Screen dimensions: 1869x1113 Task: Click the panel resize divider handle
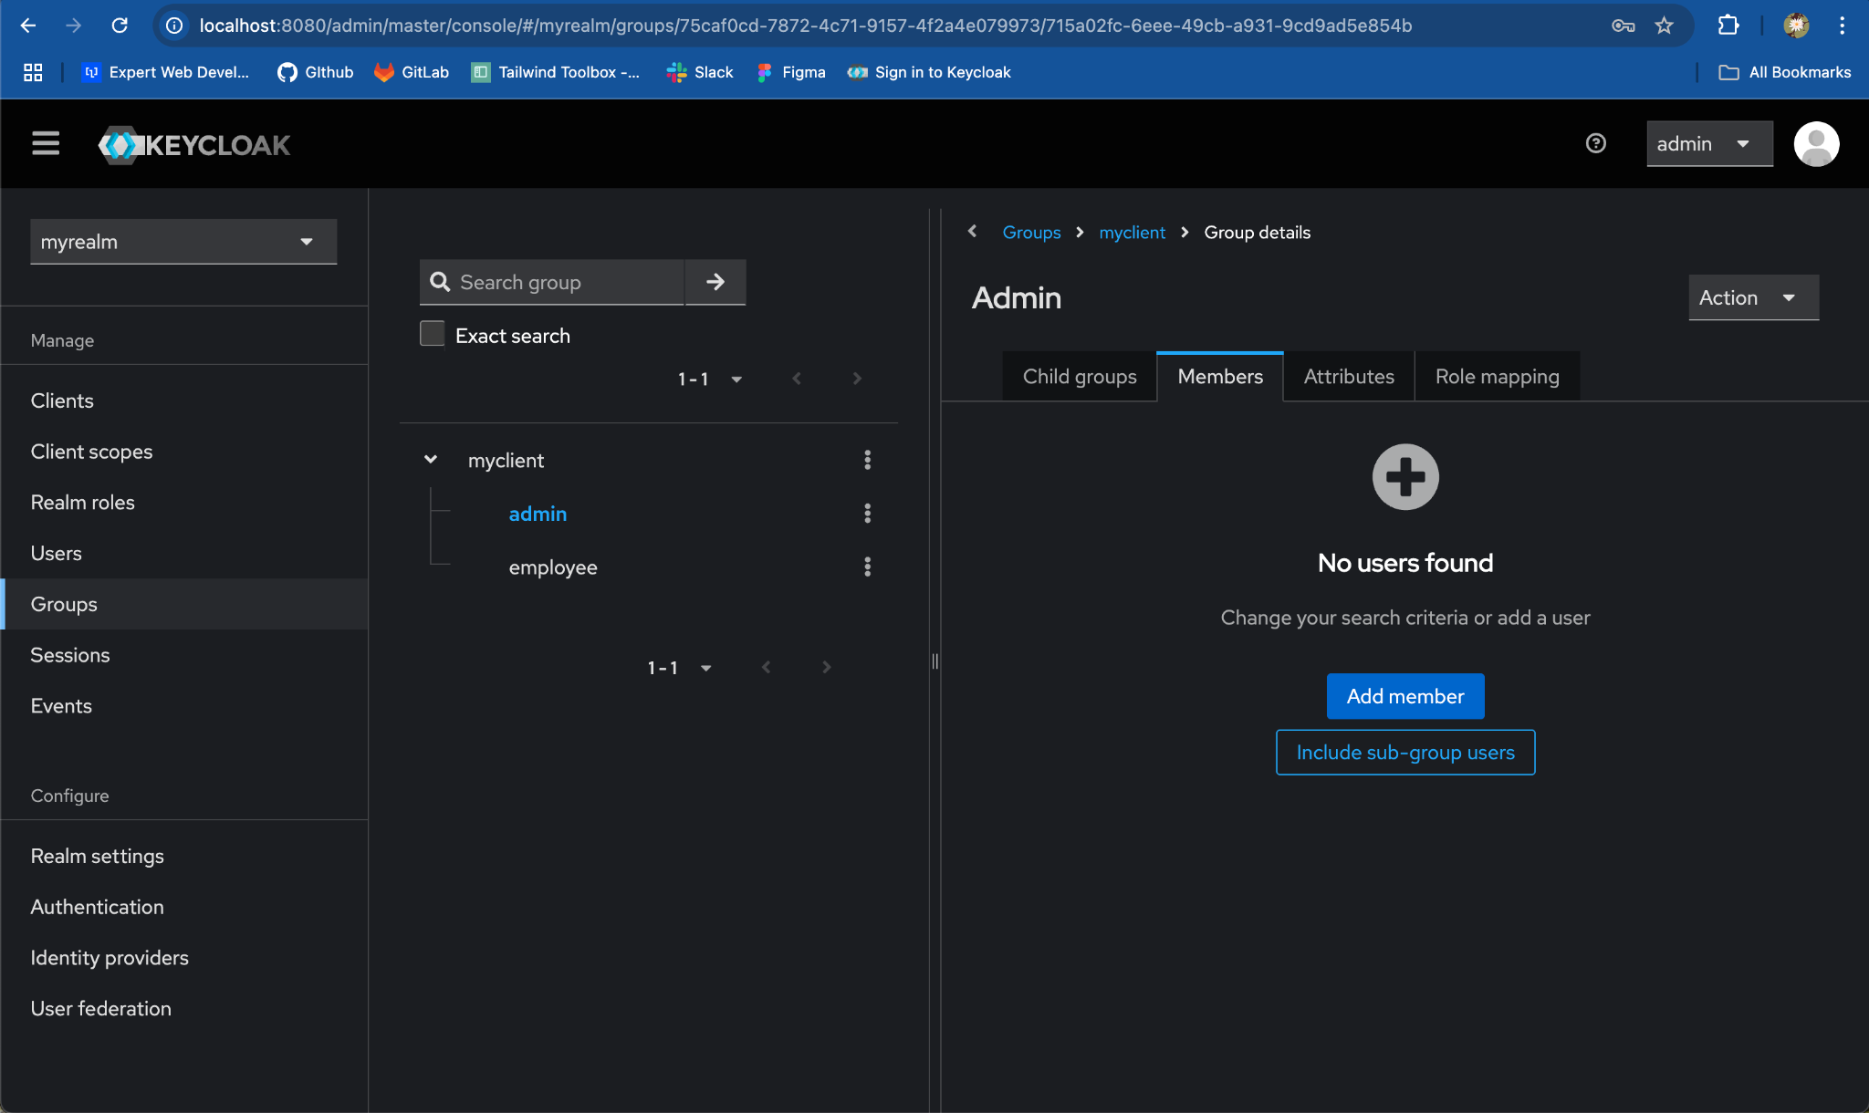point(934,661)
